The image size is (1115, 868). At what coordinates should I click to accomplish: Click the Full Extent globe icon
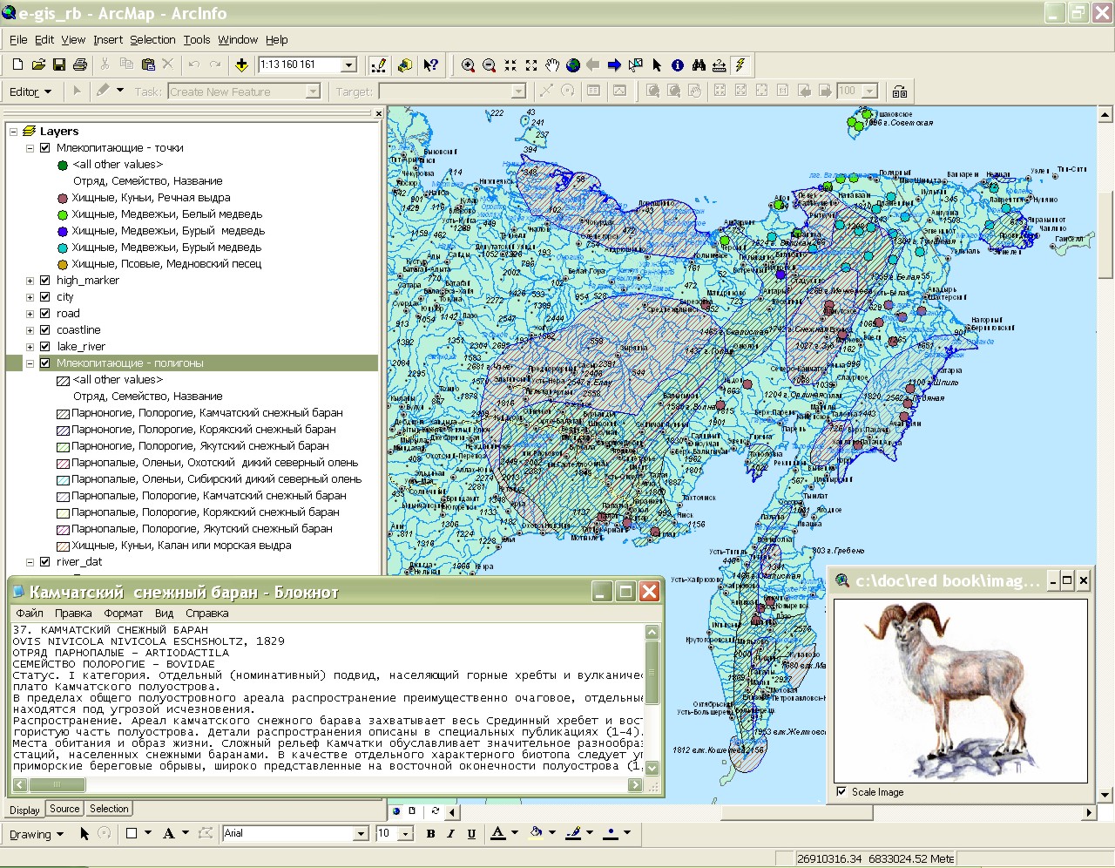(573, 65)
